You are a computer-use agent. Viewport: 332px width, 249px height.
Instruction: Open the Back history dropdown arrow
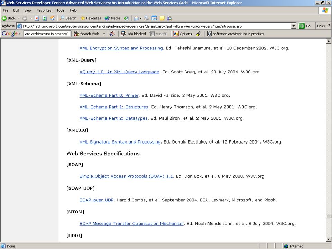pos(19,18)
